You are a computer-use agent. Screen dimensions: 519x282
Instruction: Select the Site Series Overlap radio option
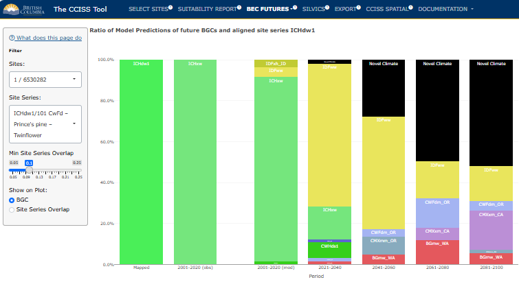(x=12, y=210)
